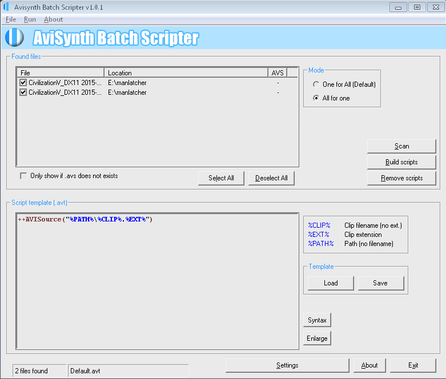
Task: Open the File menu
Action: point(11,19)
